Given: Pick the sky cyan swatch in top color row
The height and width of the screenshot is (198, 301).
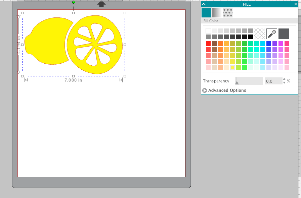Looking at the screenshot, I should [x=263, y=44].
